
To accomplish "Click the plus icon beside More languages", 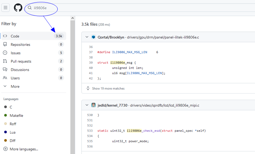I will click(5, 149).
